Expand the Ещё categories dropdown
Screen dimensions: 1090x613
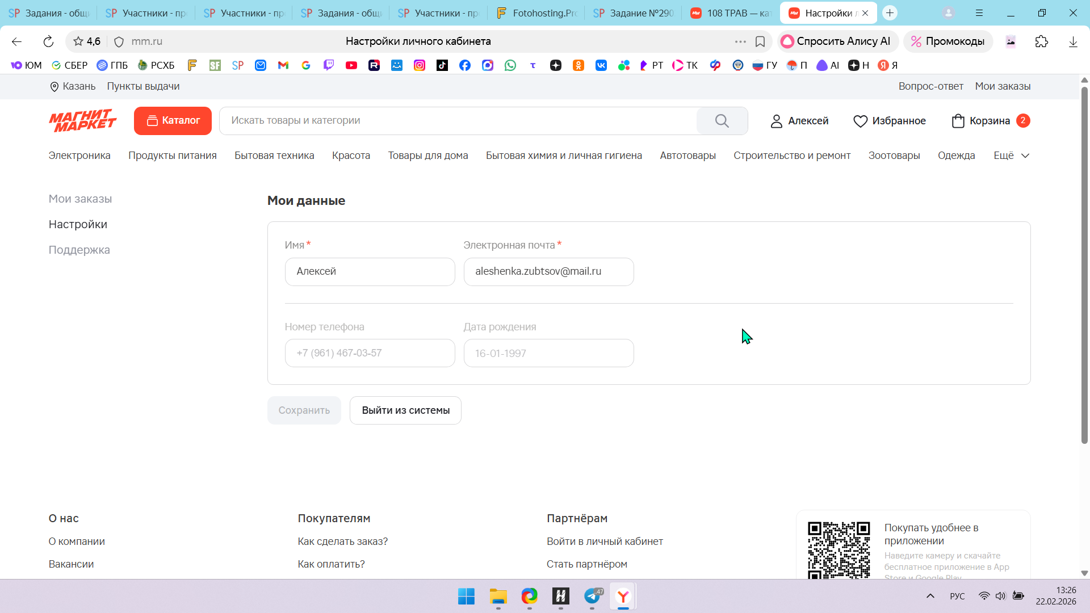pos(1011,156)
